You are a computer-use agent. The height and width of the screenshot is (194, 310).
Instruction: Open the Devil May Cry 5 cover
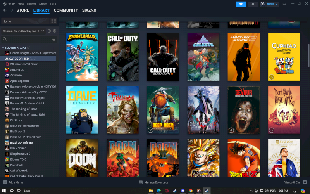point(203,110)
